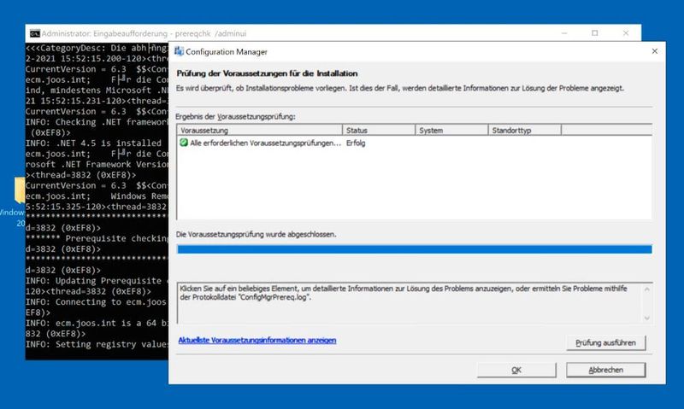
Task: Click 'INFO: ecm.joos.int is a 64' console line
Action: 97,324
